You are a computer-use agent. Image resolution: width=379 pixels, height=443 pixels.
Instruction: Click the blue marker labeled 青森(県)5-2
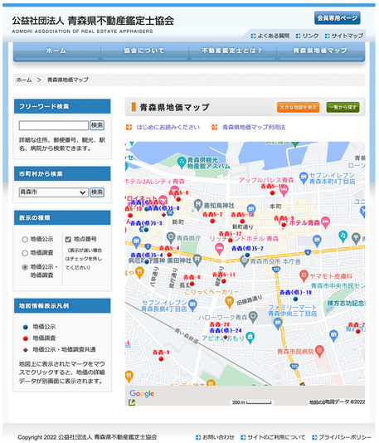click(247, 255)
